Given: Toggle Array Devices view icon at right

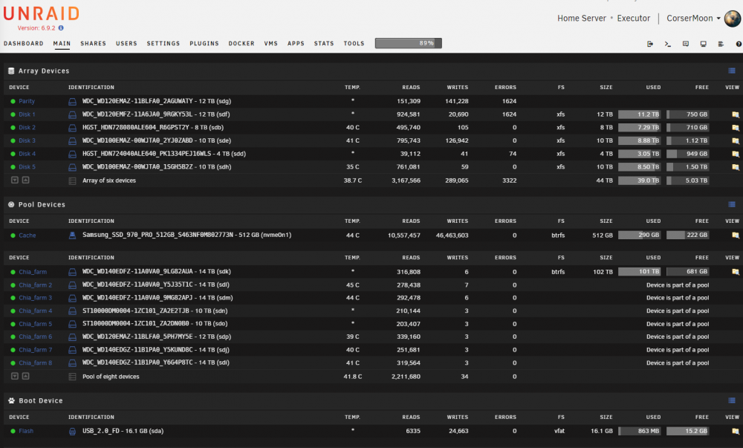Looking at the screenshot, I should (x=732, y=71).
